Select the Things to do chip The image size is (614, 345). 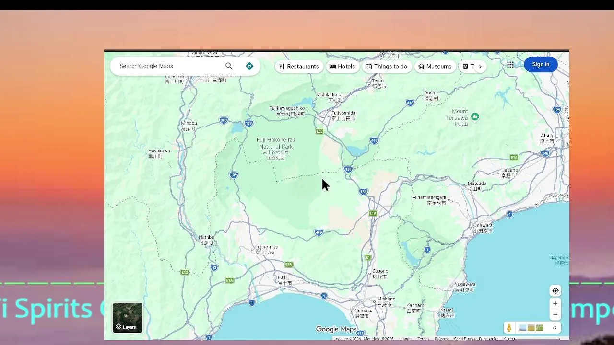387,67
